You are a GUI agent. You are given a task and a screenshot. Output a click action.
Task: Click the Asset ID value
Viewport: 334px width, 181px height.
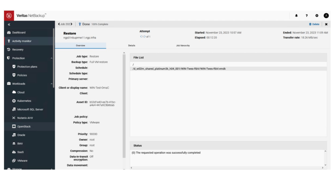103,104
